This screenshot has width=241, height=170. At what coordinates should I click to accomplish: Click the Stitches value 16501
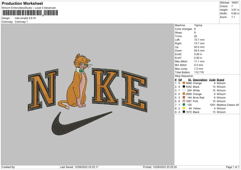[235, 3]
